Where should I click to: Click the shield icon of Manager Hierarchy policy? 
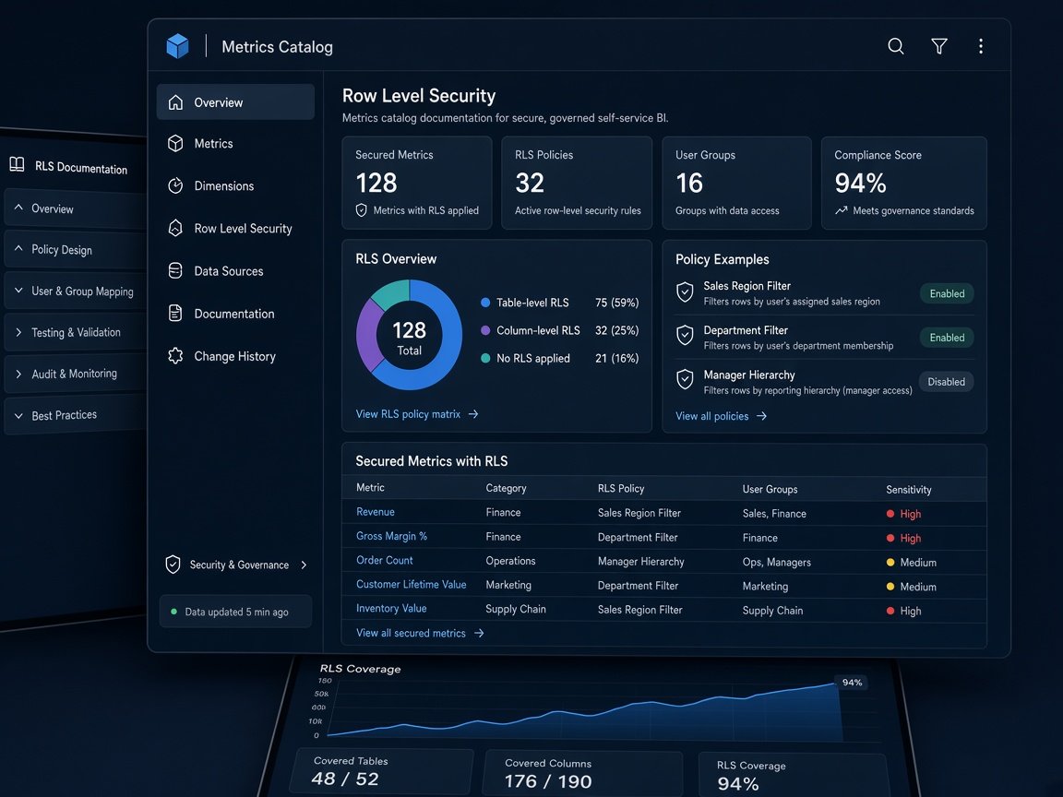[685, 379]
